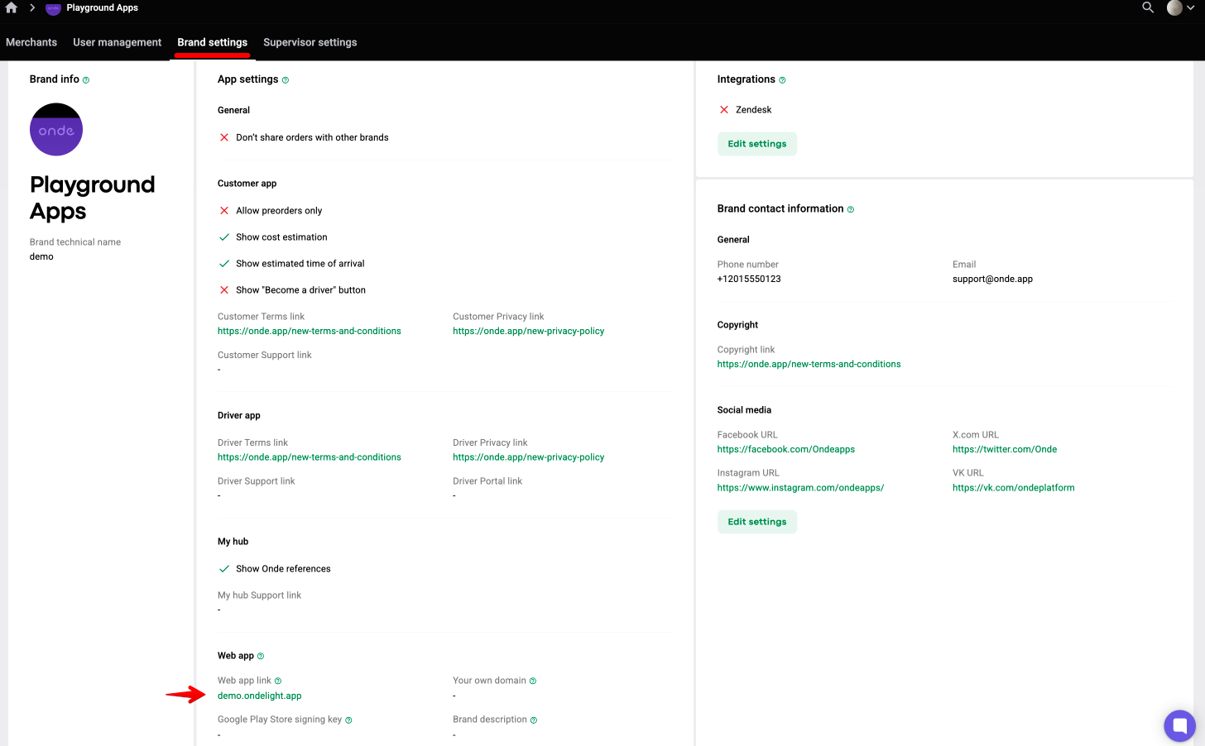The width and height of the screenshot is (1205, 746).
Task: Click the user avatar in the header
Action: pyautogui.click(x=1174, y=7)
